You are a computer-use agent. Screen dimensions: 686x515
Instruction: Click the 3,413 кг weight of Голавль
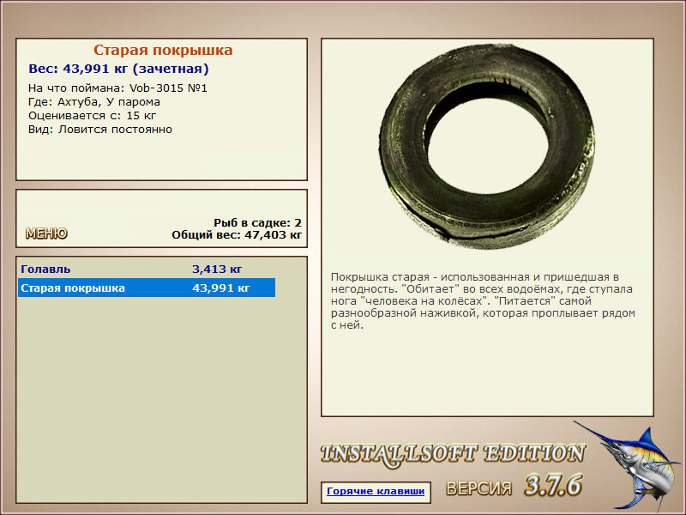(217, 269)
